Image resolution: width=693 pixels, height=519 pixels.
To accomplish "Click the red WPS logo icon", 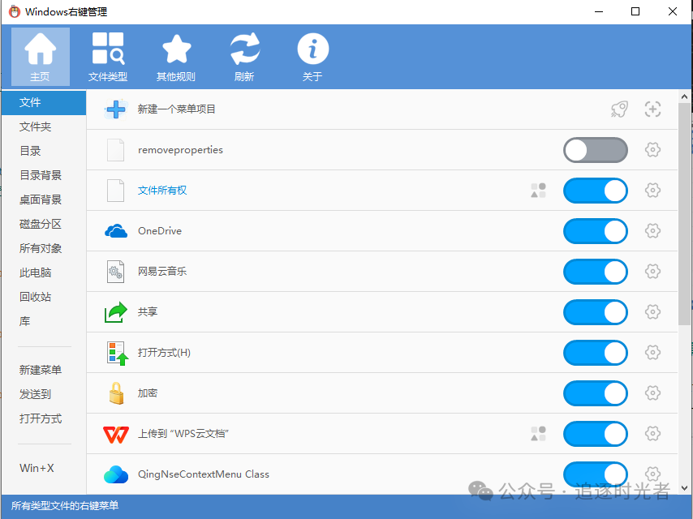I will (116, 435).
